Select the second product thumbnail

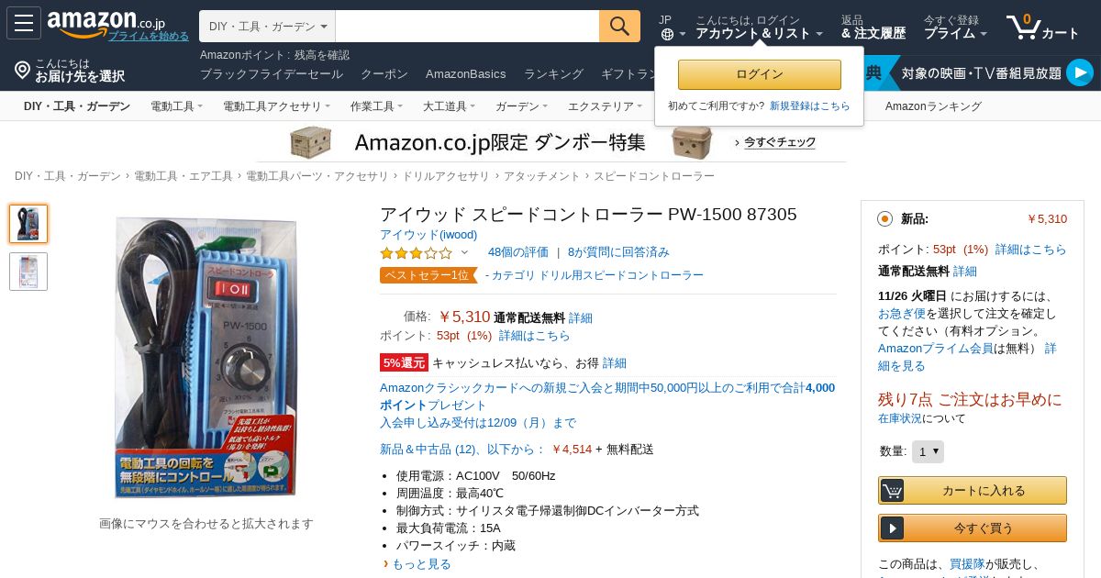tap(28, 272)
